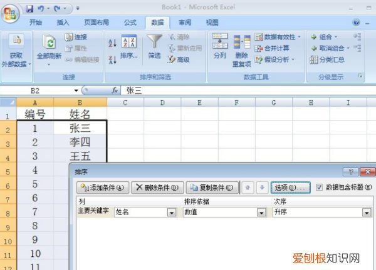This screenshot has width=376, height=270.
Task: Open the Office button menu
Action: coord(10,14)
